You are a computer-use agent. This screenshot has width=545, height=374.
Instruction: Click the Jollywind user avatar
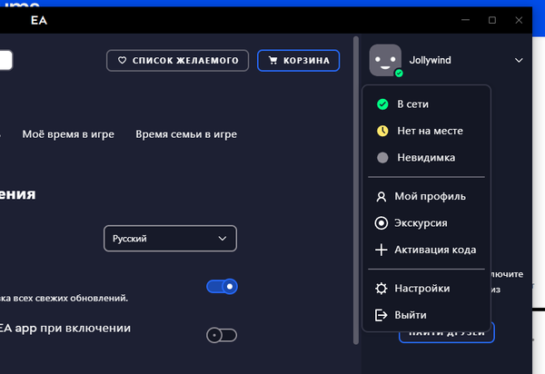[x=385, y=60]
